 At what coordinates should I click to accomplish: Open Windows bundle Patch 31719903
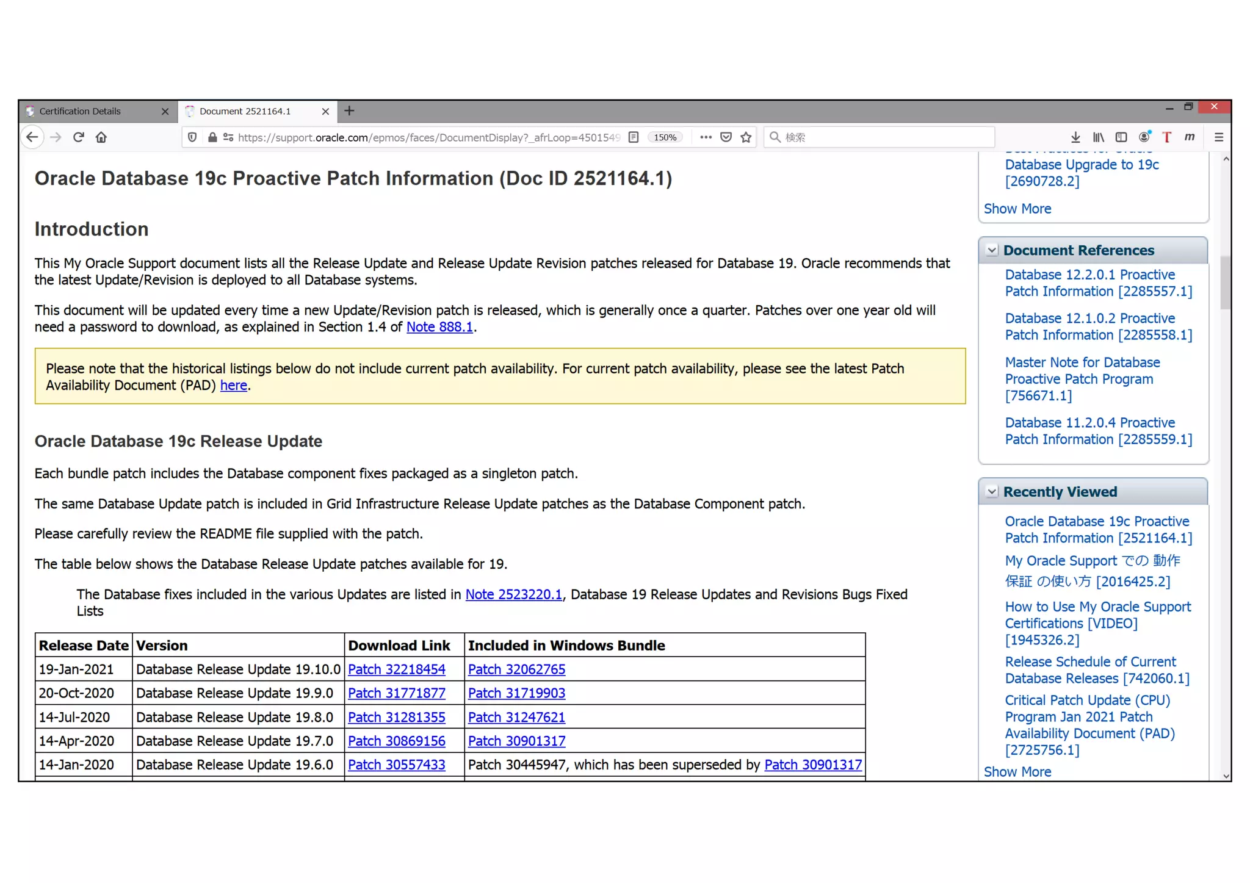(516, 693)
